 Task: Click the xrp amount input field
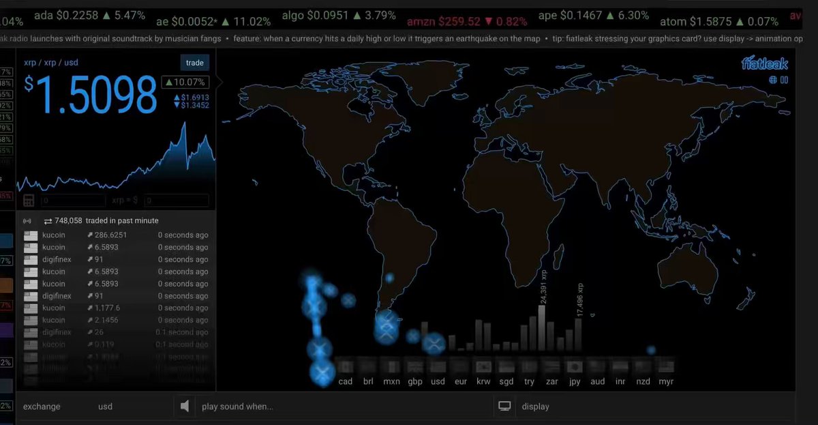point(74,201)
